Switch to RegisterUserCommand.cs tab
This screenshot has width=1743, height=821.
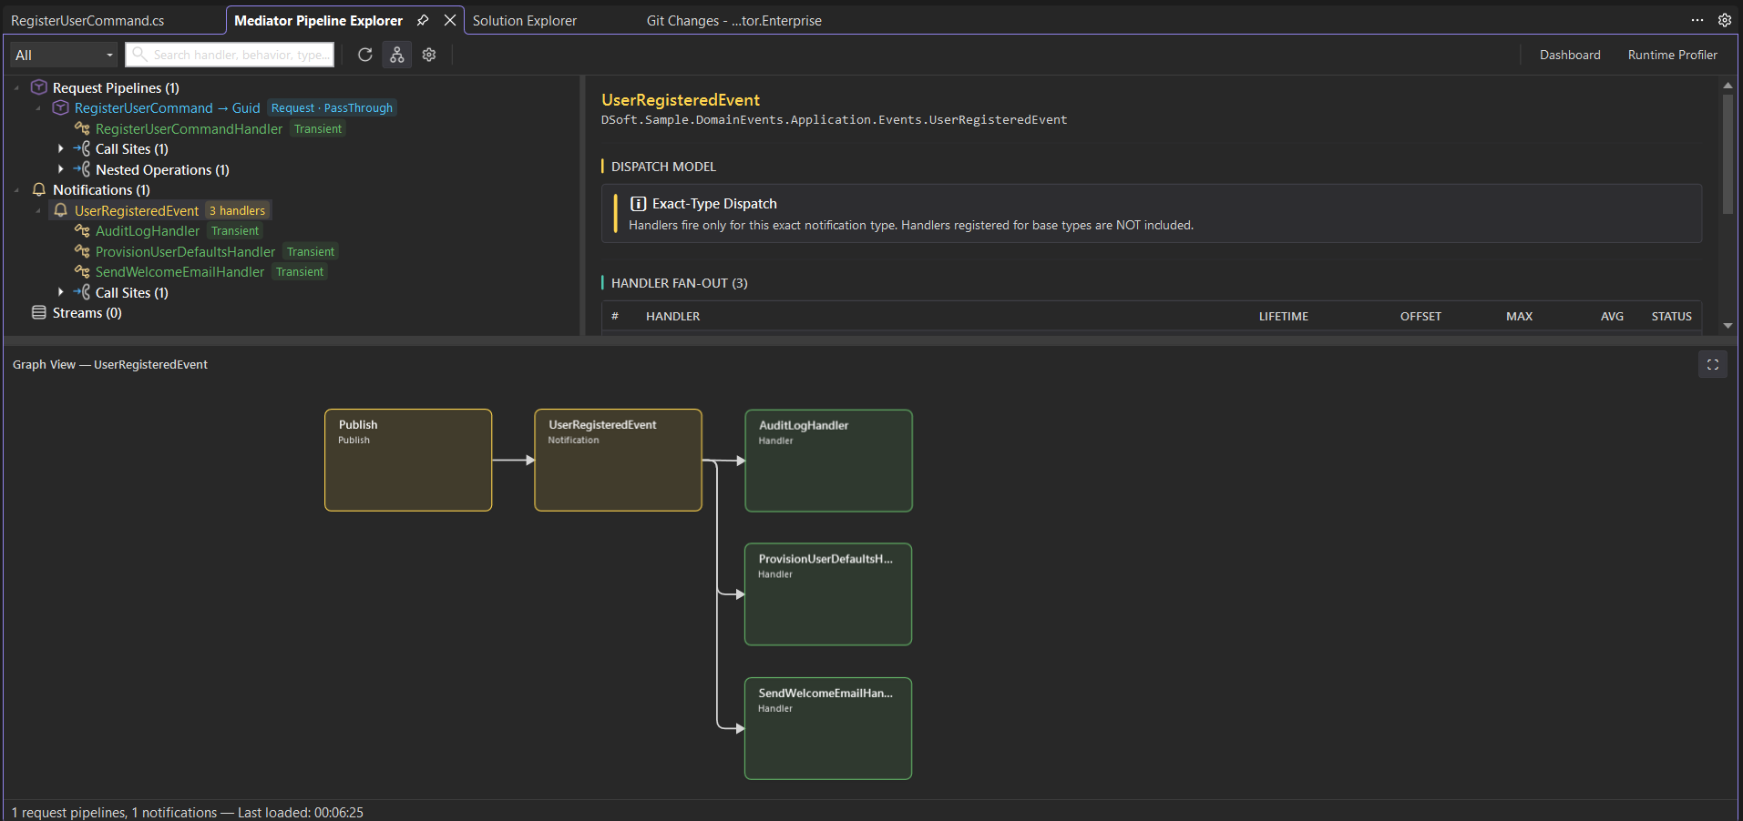(87, 20)
